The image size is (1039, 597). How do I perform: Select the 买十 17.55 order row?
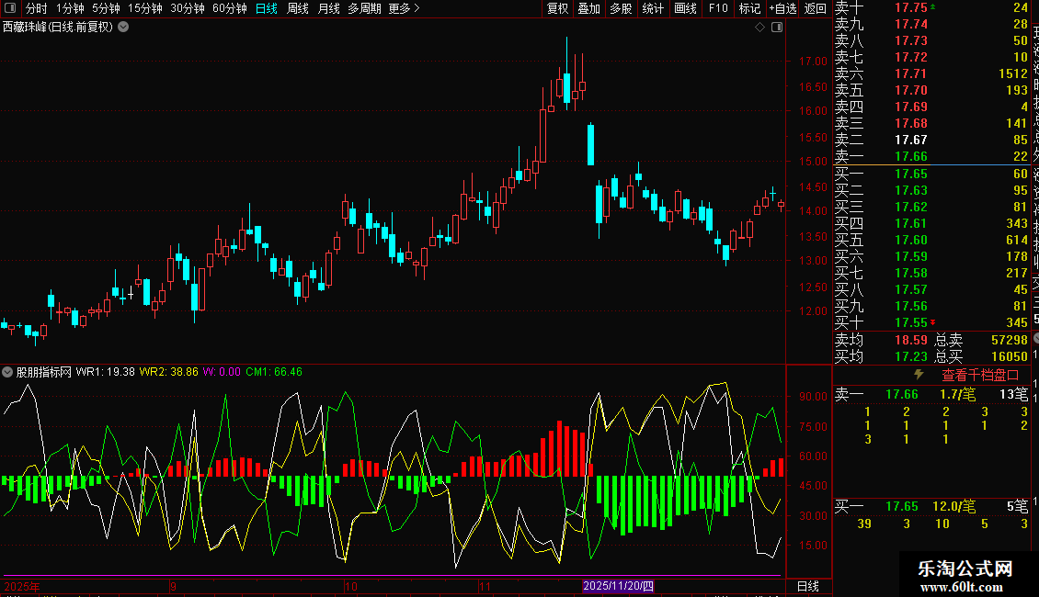click(931, 322)
